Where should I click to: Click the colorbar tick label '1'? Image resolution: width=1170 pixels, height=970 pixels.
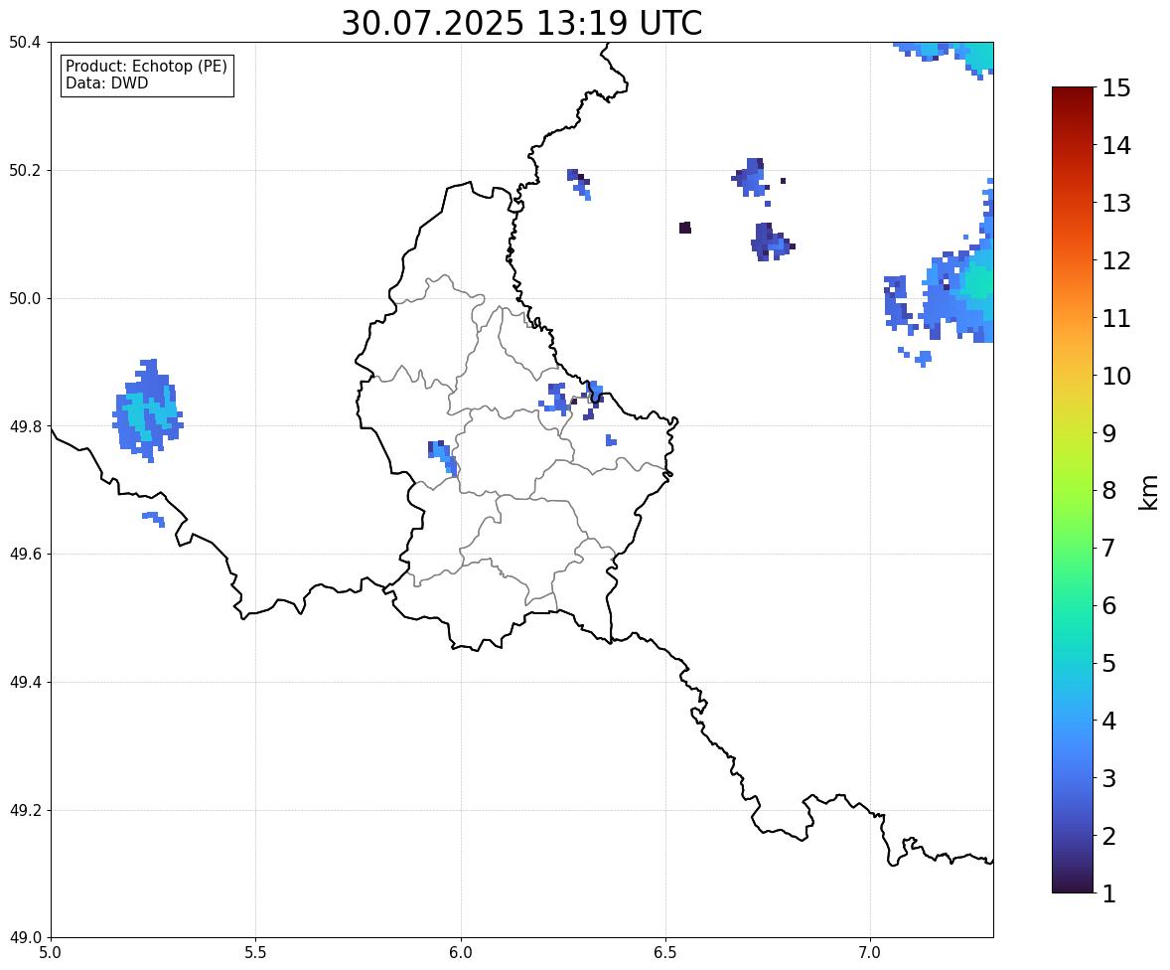click(x=1108, y=893)
